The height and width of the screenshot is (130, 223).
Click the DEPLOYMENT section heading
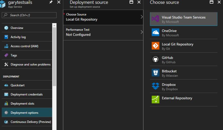(x=11, y=77)
